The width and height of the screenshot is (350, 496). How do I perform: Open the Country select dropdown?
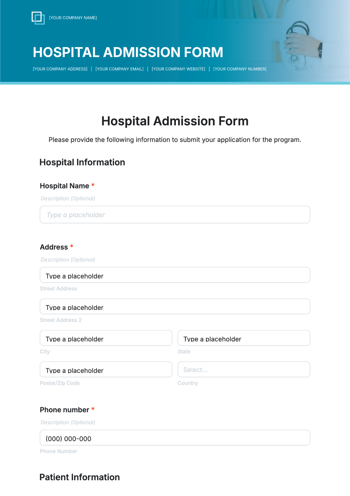coord(244,369)
